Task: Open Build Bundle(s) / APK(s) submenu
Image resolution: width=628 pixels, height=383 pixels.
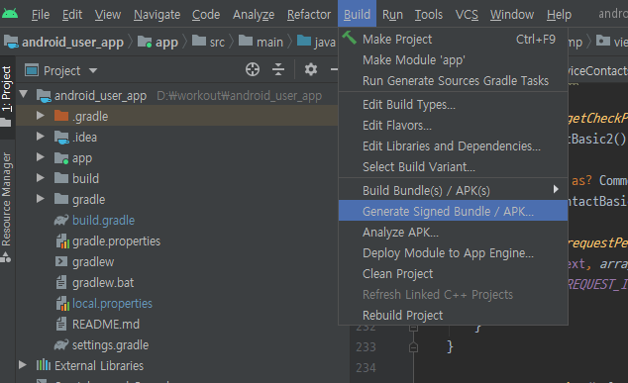Action: [453, 190]
